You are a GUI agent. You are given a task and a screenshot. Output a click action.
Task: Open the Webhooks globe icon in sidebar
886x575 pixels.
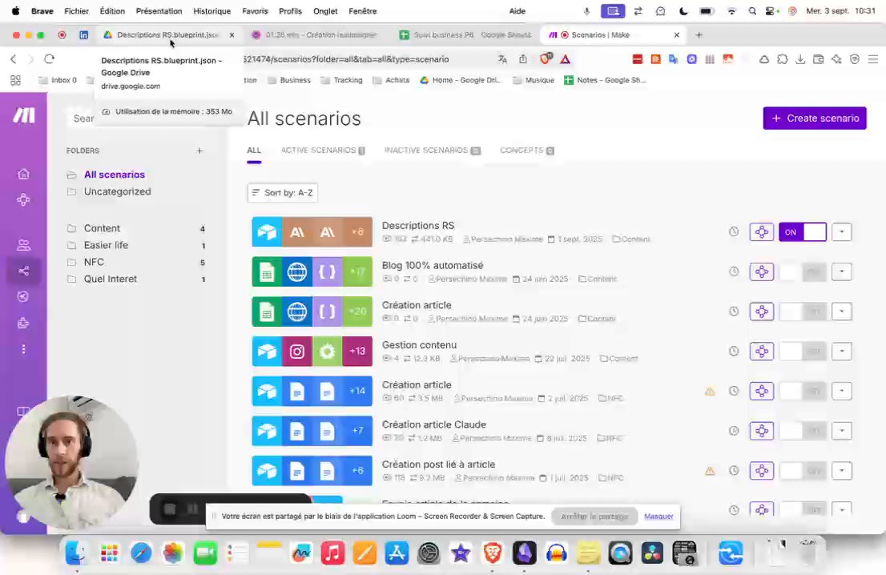(x=23, y=296)
